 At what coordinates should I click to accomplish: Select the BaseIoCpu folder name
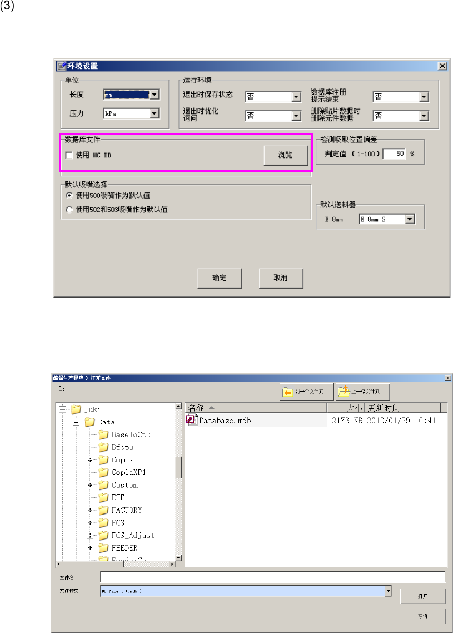point(131,435)
